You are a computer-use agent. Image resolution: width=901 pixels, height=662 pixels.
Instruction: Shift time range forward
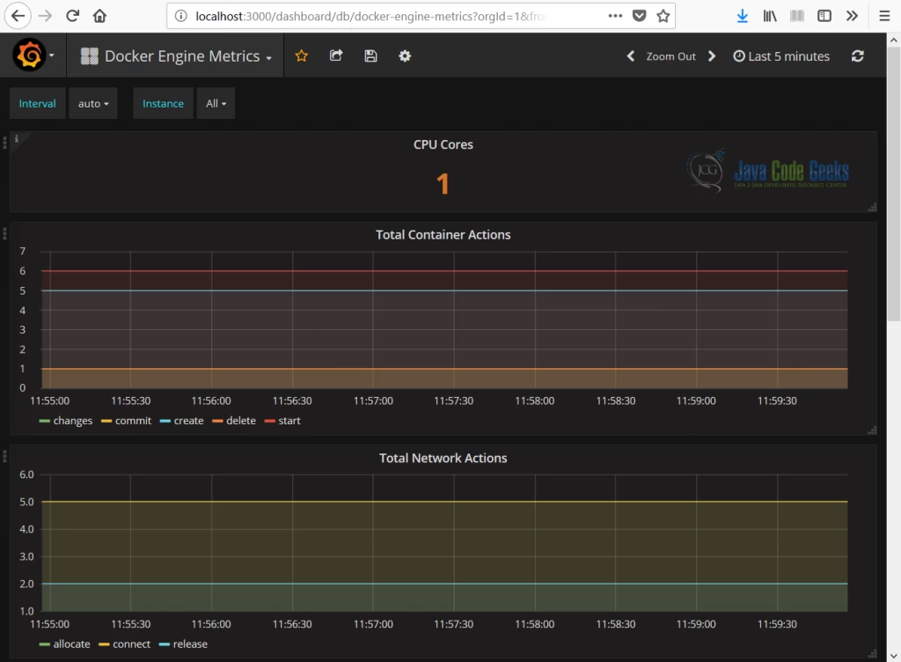coord(712,55)
